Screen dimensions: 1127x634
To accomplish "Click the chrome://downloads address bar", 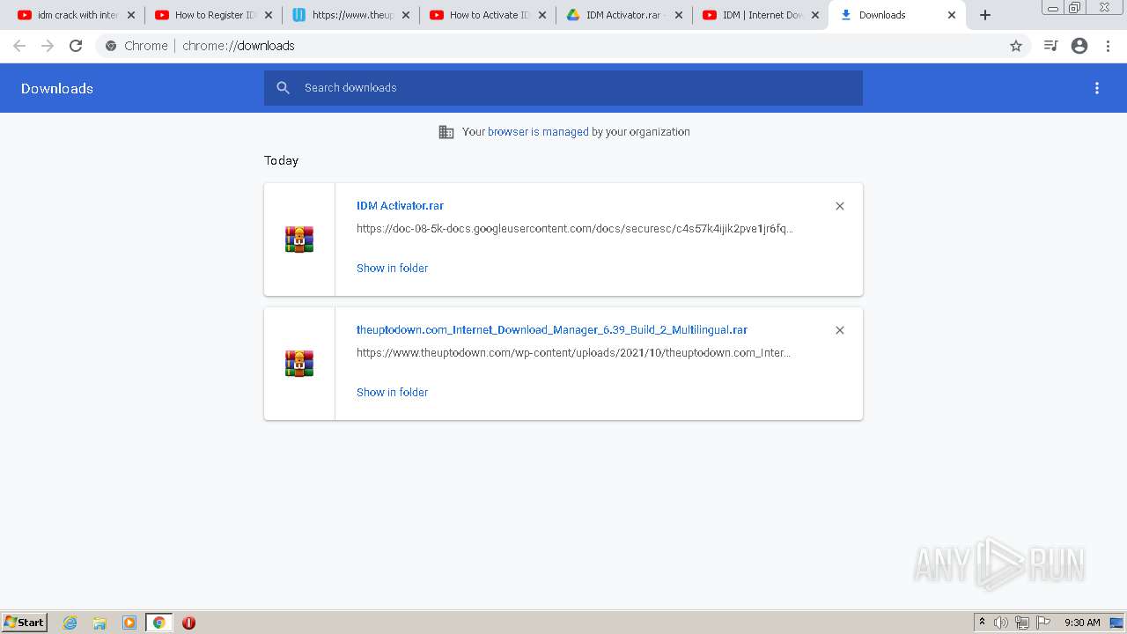I will pyautogui.click(x=563, y=46).
